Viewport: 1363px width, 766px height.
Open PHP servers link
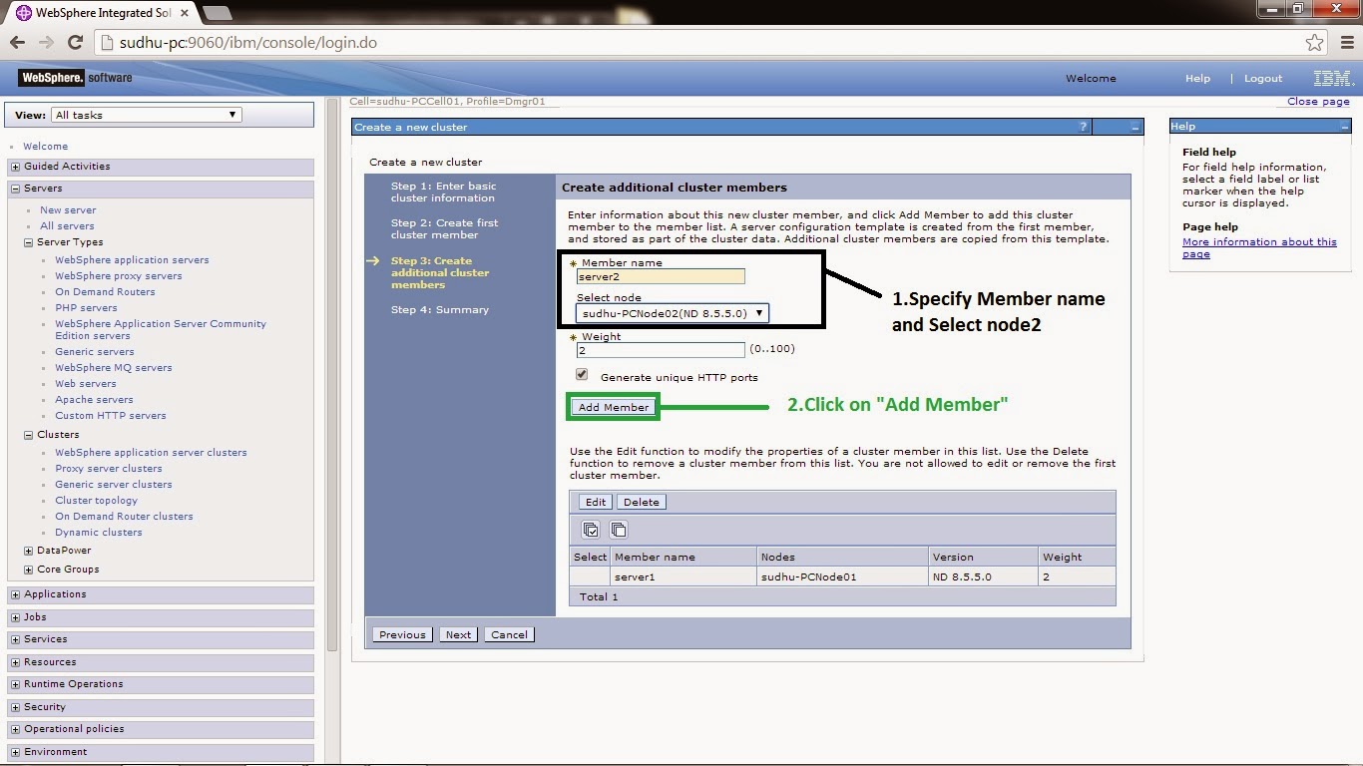tap(86, 308)
